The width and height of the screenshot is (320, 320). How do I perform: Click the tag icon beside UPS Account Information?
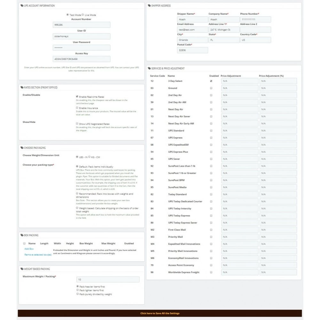coord(22,5)
